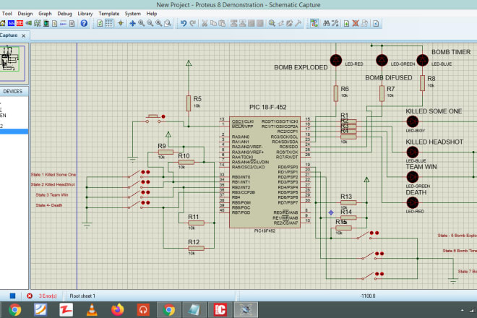Open the Template menu
The image size is (477, 318).
tap(109, 14)
